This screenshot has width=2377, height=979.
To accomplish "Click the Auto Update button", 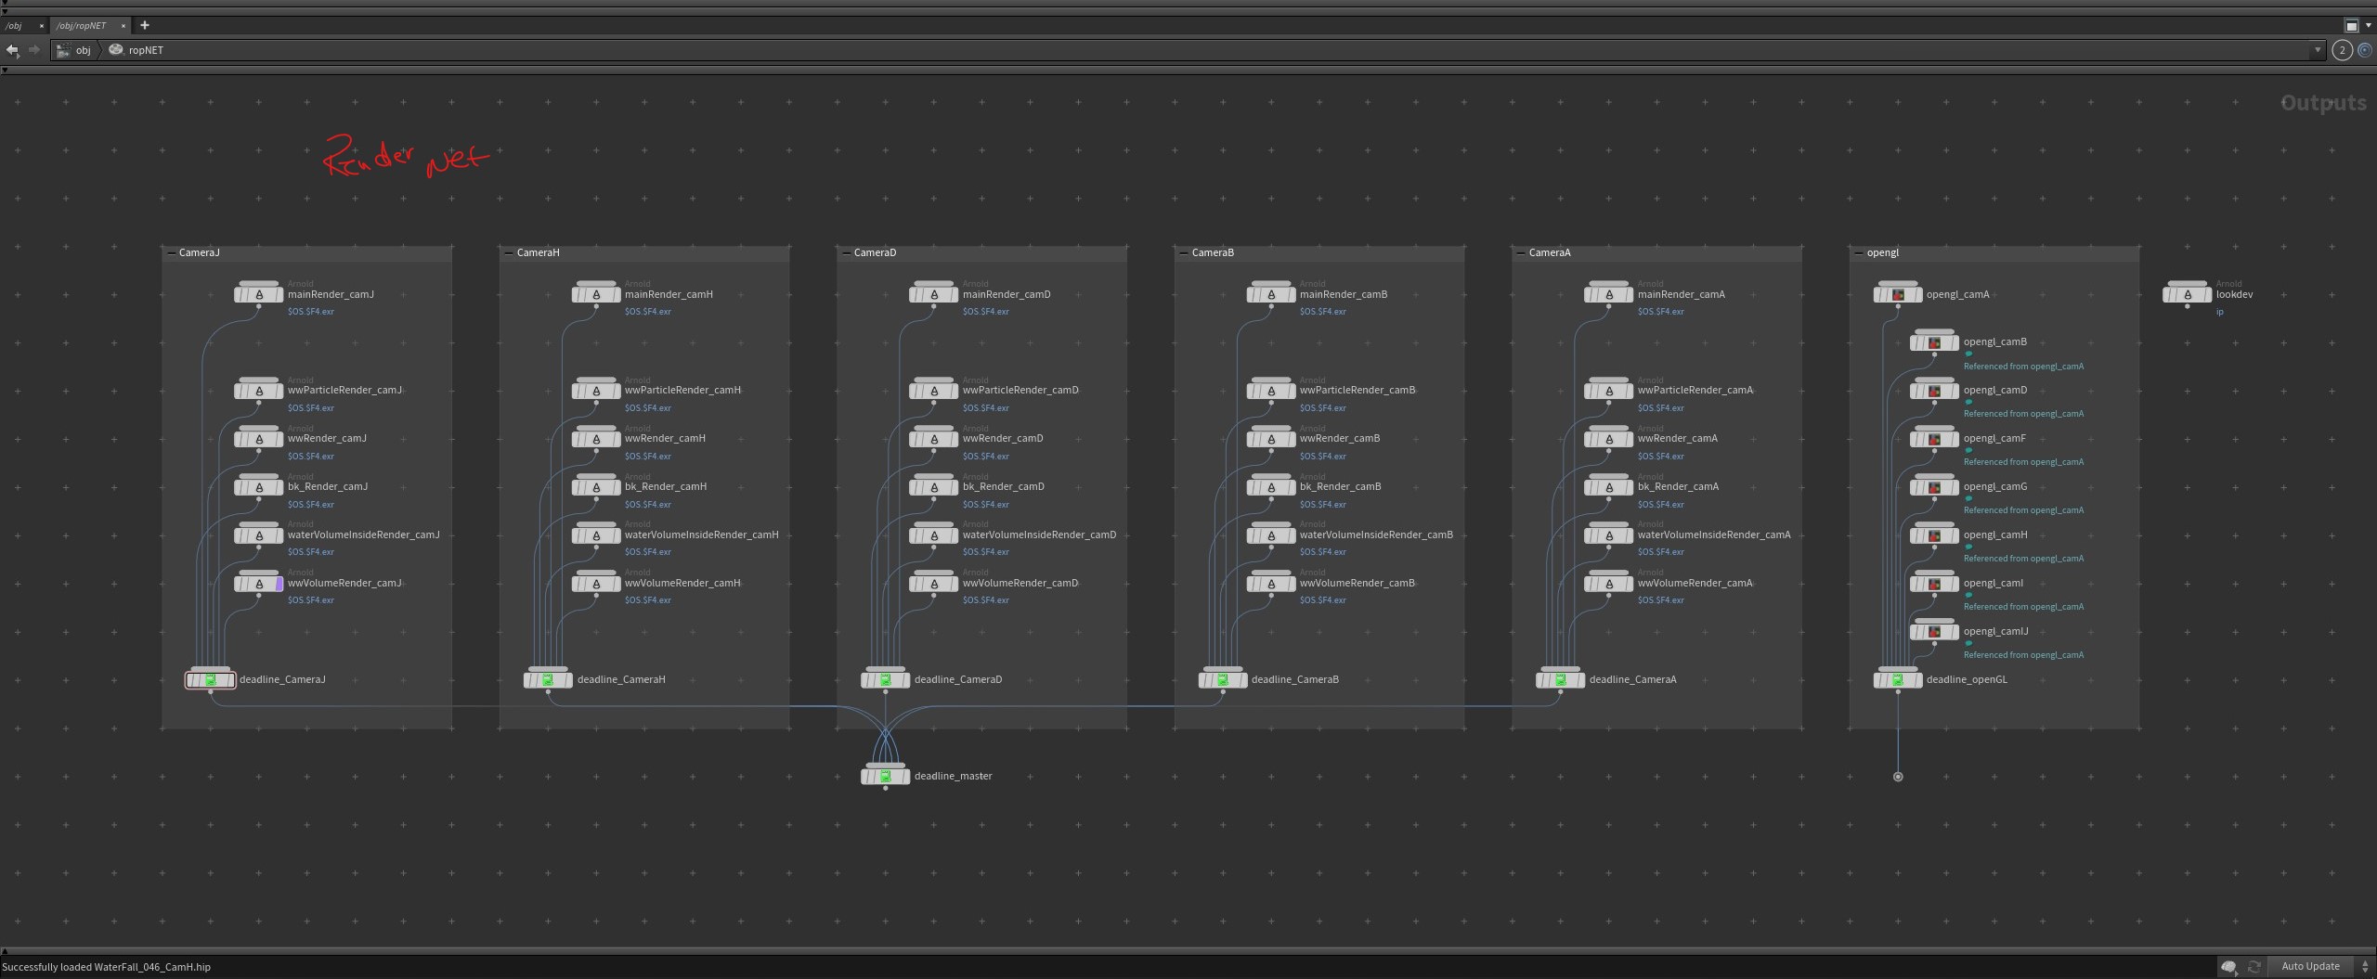I will click(2310, 966).
